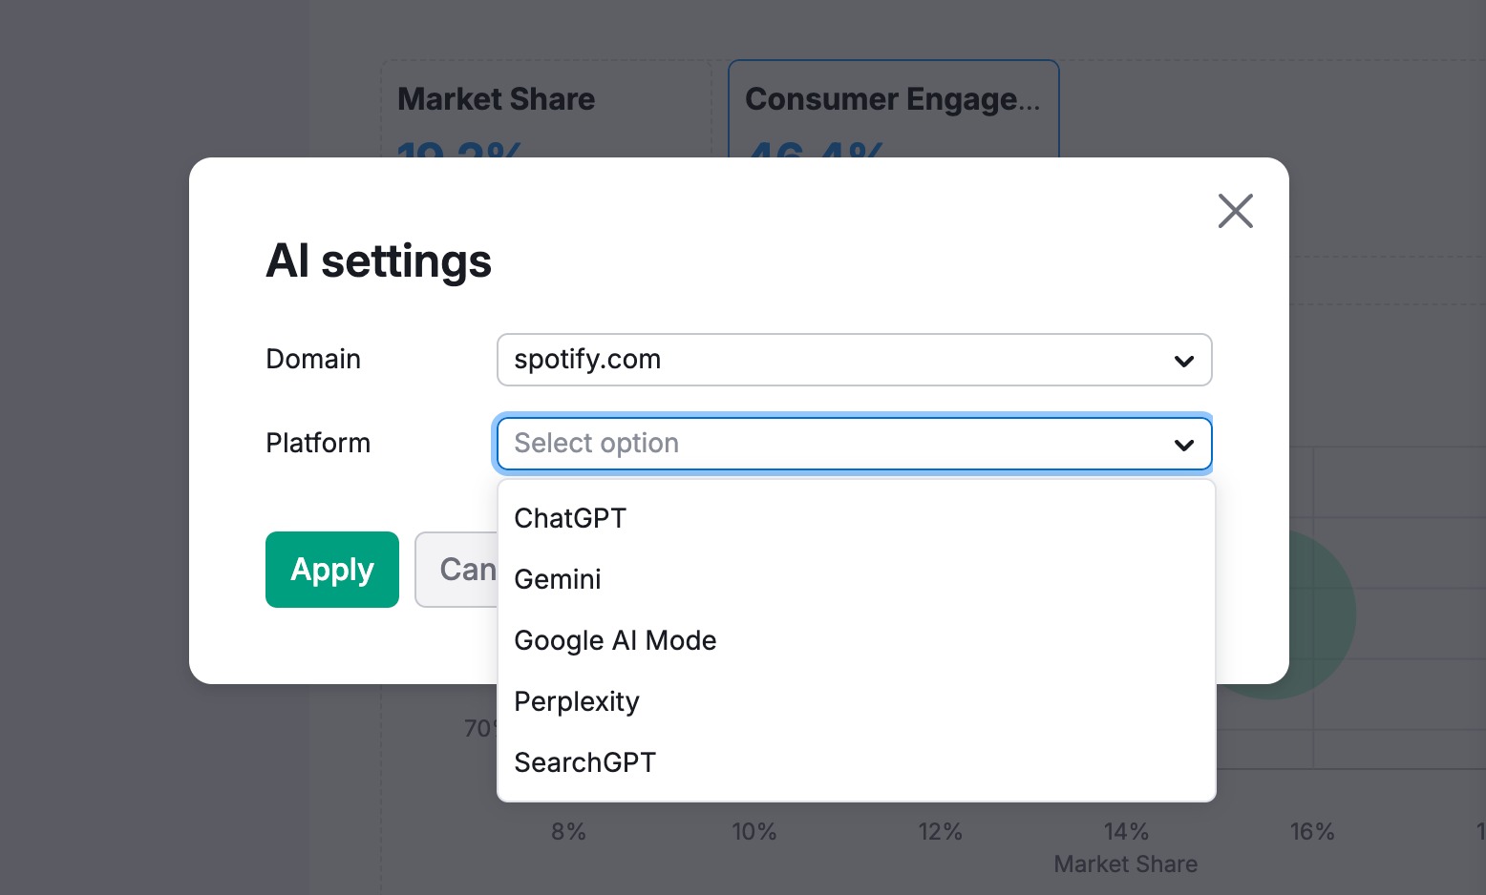Click the Market Share axis label
This screenshot has width=1486, height=895.
1125,864
